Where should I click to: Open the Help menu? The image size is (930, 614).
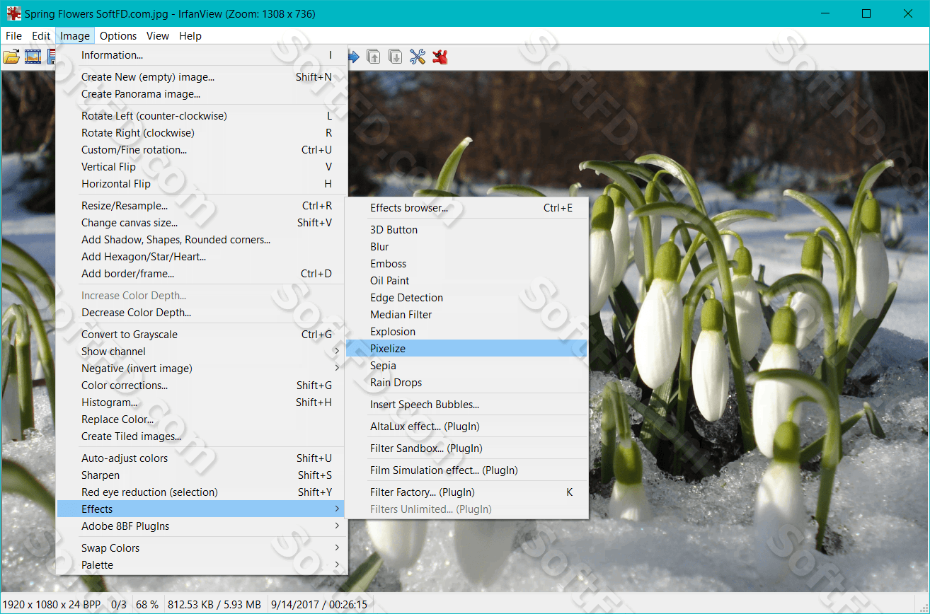click(x=190, y=36)
